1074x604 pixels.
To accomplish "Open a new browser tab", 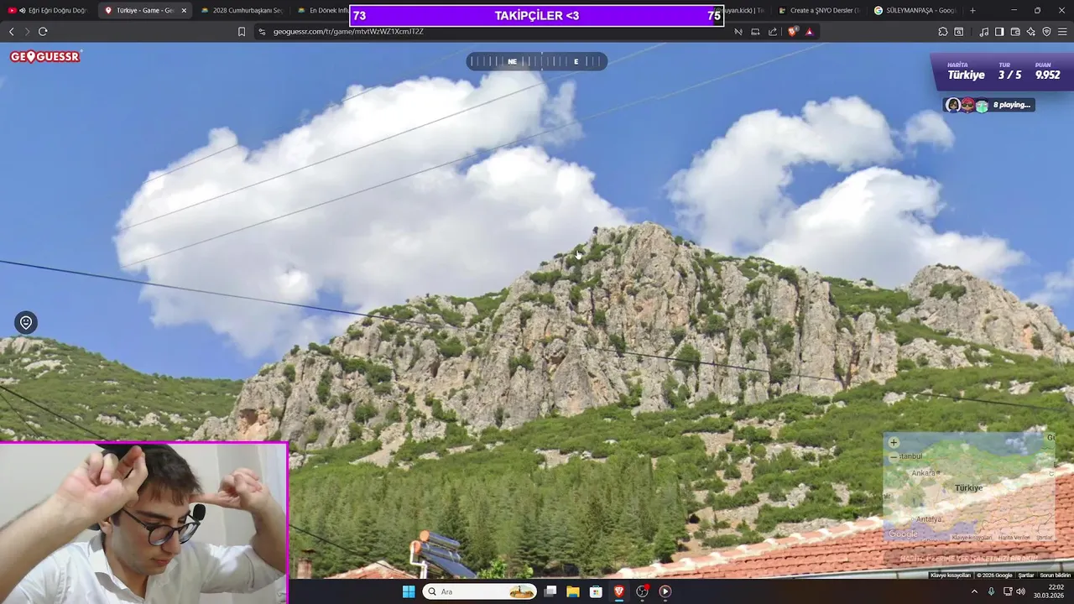I will [x=972, y=10].
